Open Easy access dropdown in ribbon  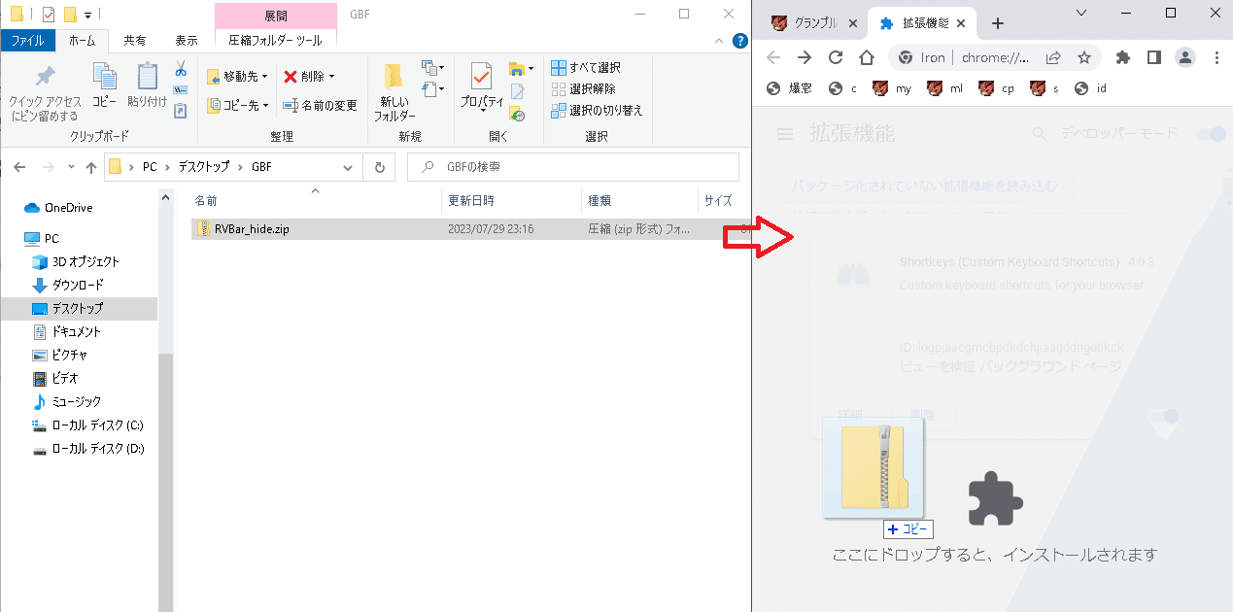431,89
